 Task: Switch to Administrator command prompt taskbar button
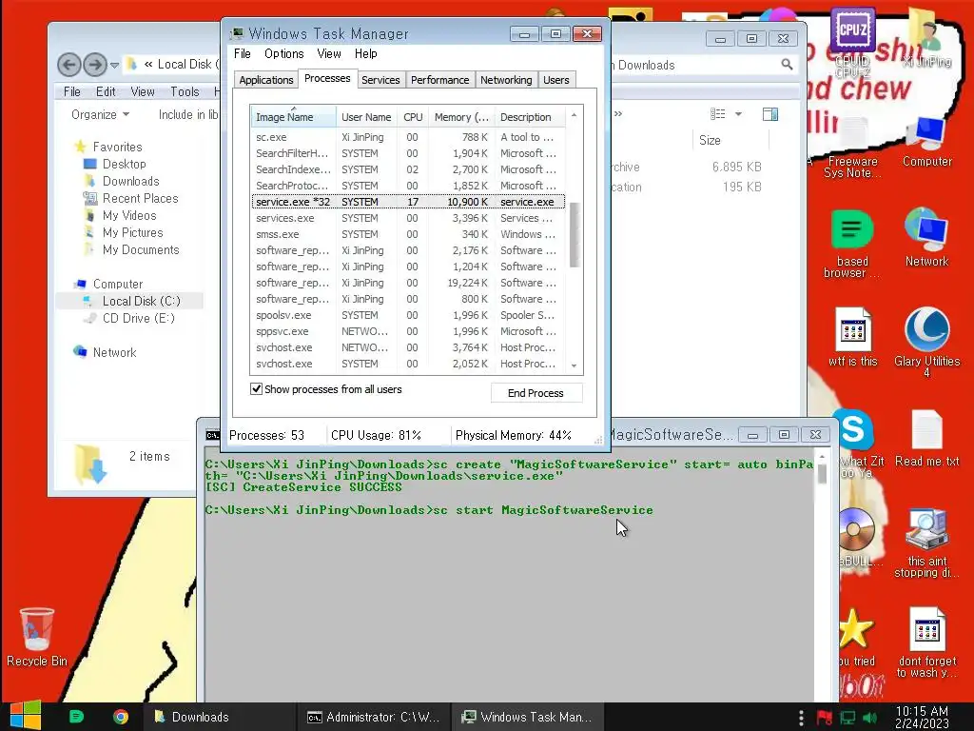(373, 717)
